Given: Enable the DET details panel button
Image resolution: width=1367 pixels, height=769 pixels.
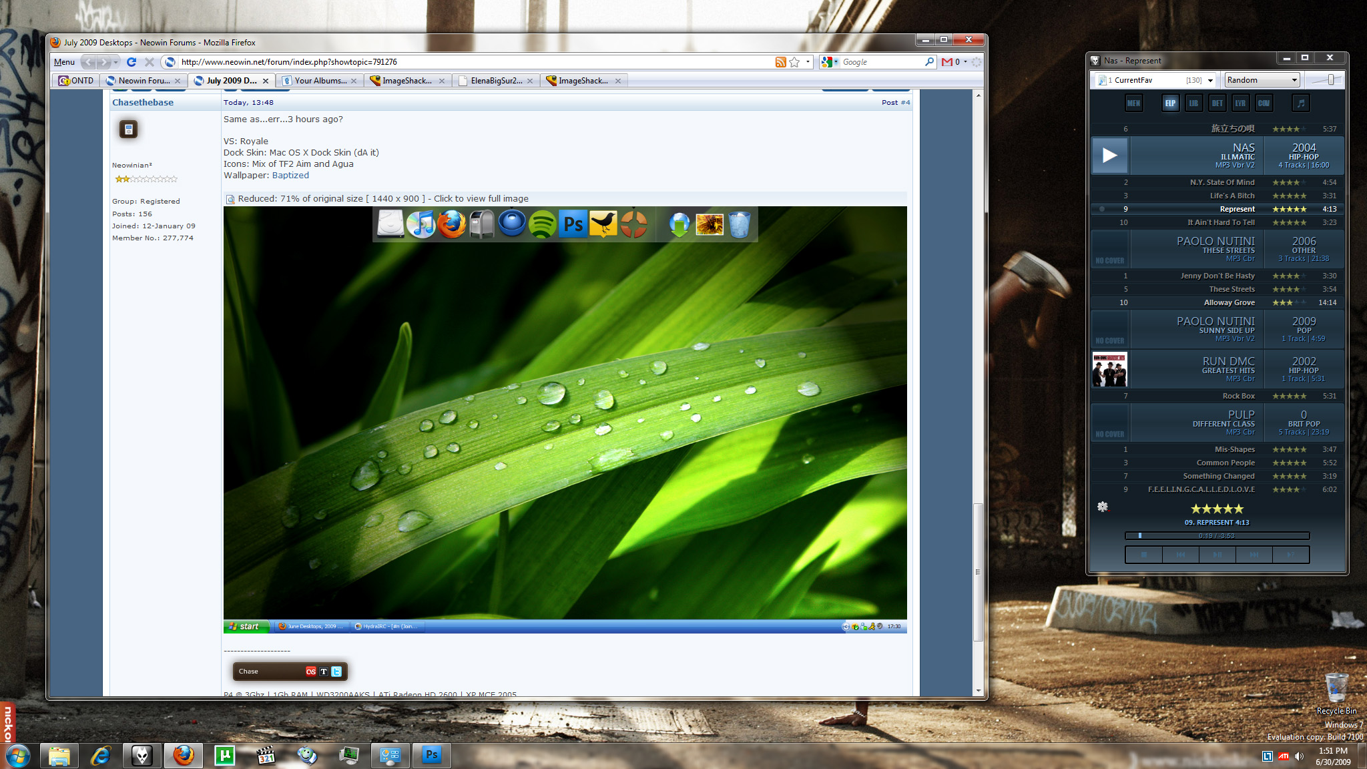Looking at the screenshot, I should coord(1217,103).
